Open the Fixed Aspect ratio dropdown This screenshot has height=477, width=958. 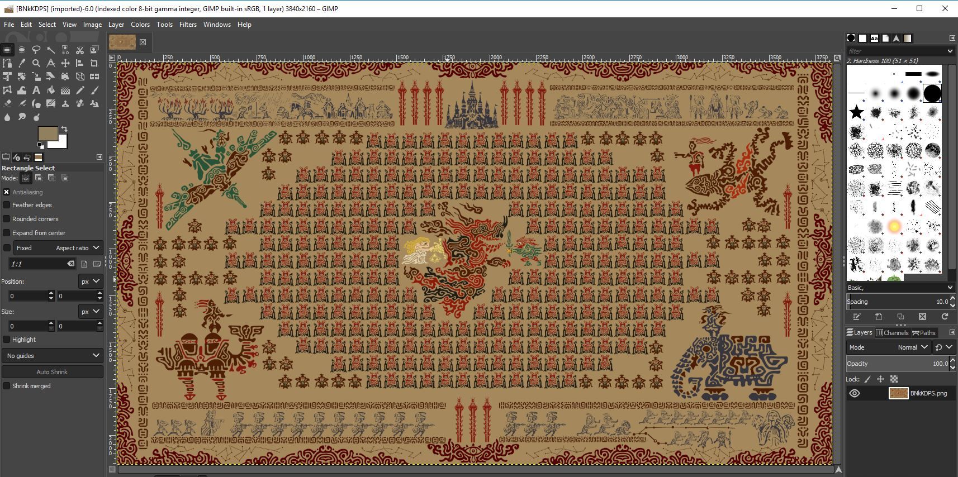[58, 247]
